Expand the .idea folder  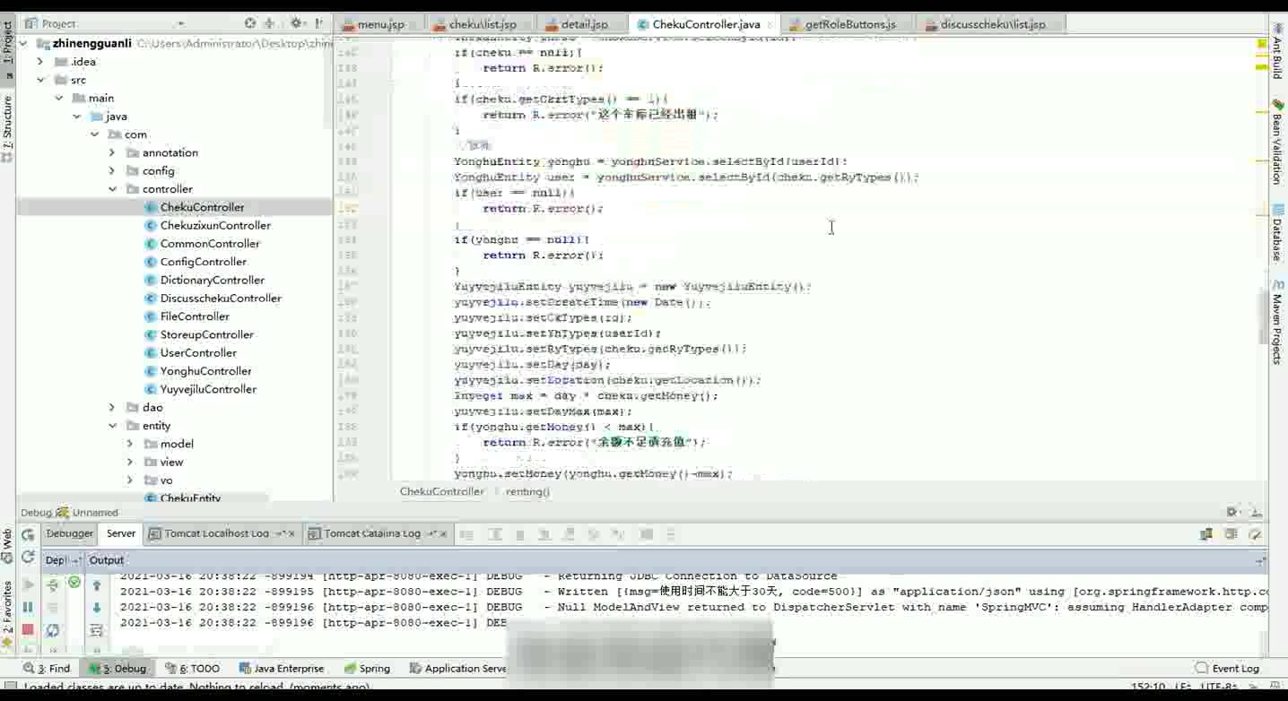click(40, 62)
